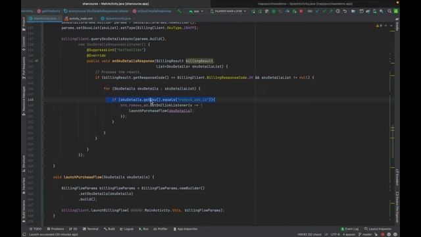Image resolution: width=421 pixels, height=237 pixels.
Task: Open the App Inspection tool window
Action: point(186,229)
